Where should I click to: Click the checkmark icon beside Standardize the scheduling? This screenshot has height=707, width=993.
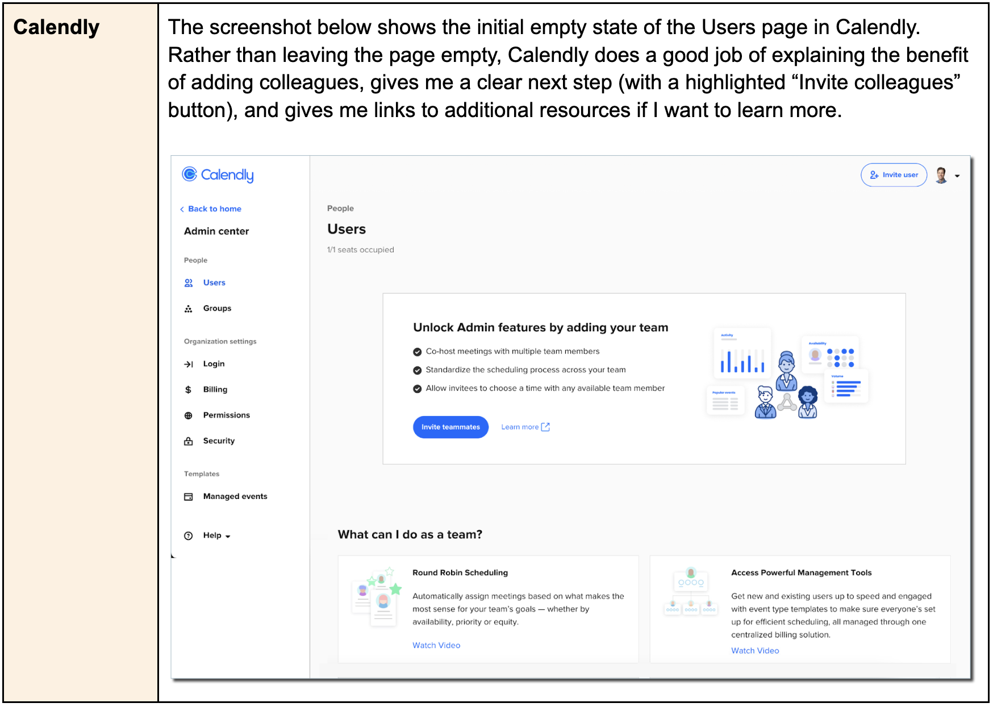pos(418,371)
